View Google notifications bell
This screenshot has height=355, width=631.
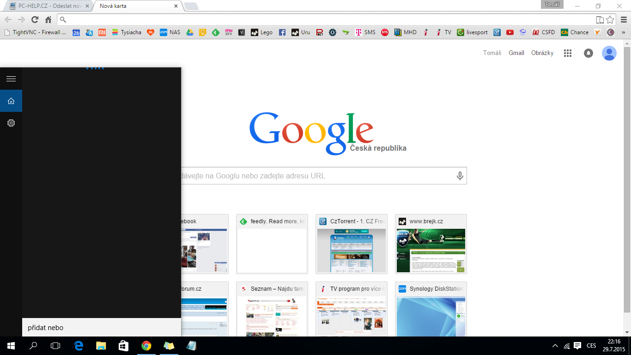click(589, 53)
